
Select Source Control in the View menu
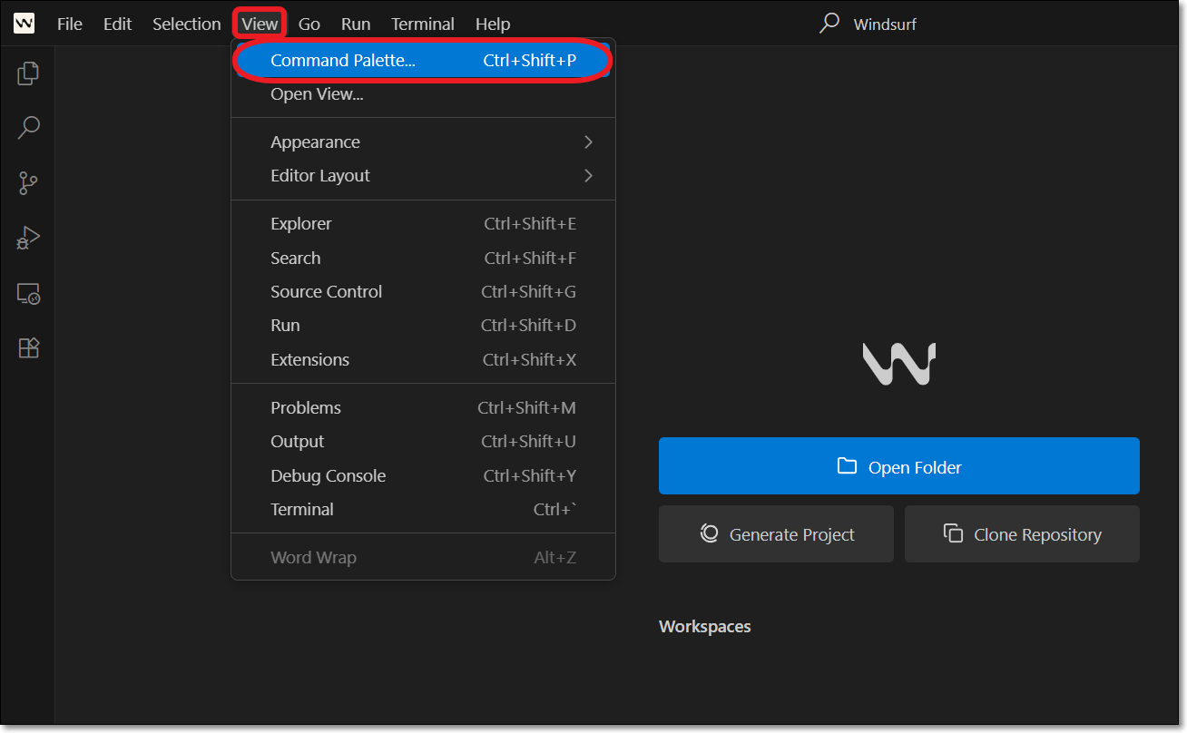point(423,292)
